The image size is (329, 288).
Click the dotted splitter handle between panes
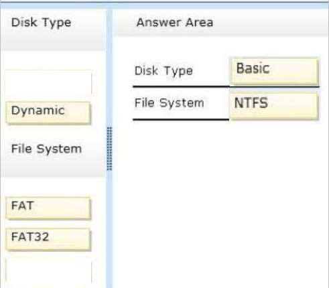coord(109,149)
